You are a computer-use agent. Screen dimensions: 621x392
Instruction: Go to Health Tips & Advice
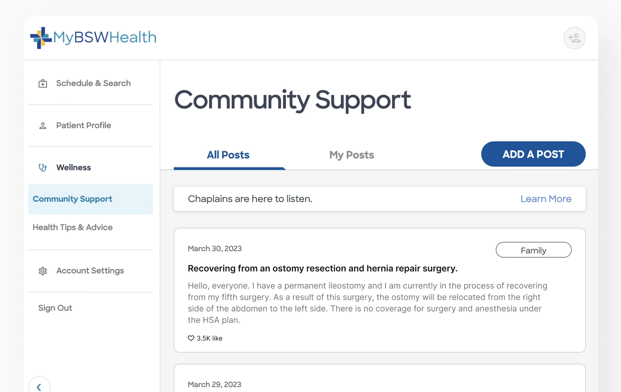click(x=73, y=227)
